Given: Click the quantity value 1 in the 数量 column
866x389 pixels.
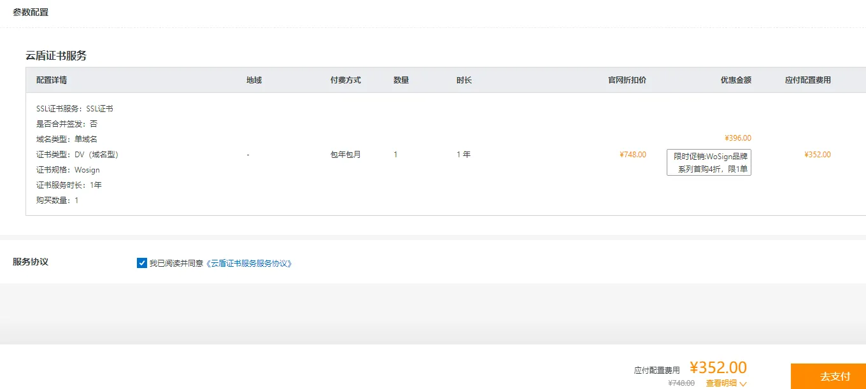Looking at the screenshot, I should [395, 155].
